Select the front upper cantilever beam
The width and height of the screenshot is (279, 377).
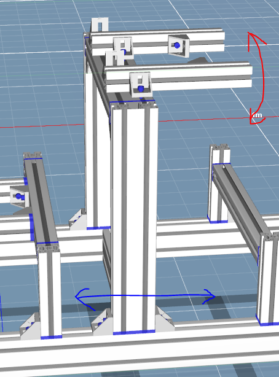[x=179, y=77]
